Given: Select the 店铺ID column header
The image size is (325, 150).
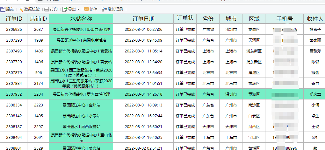Looking at the screenshot, I should pos(38,19).
